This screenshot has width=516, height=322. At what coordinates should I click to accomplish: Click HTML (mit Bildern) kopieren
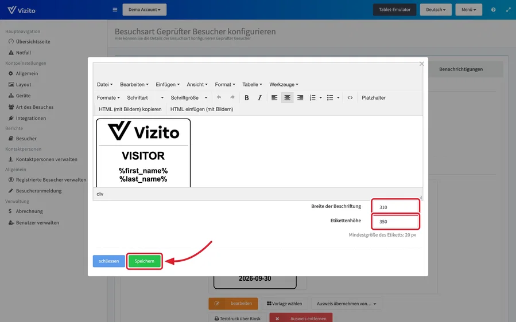point(130,109)
